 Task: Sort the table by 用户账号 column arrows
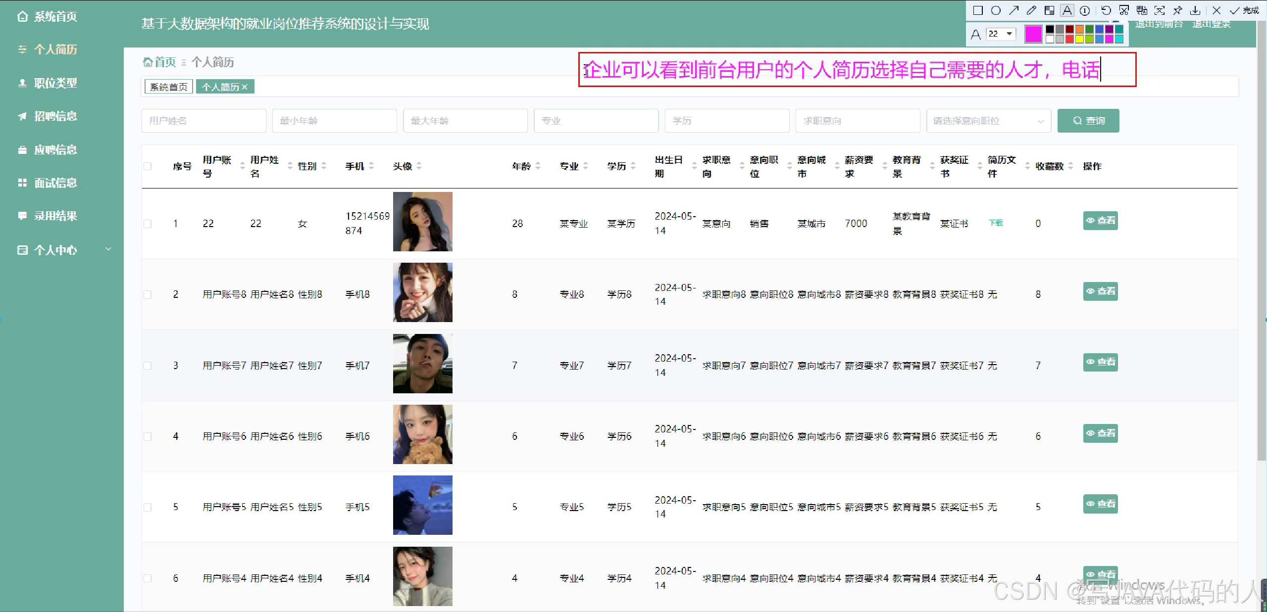242,166
